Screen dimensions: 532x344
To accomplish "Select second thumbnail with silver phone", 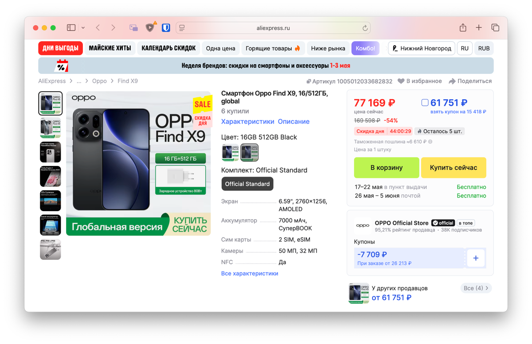I will 50,128.
